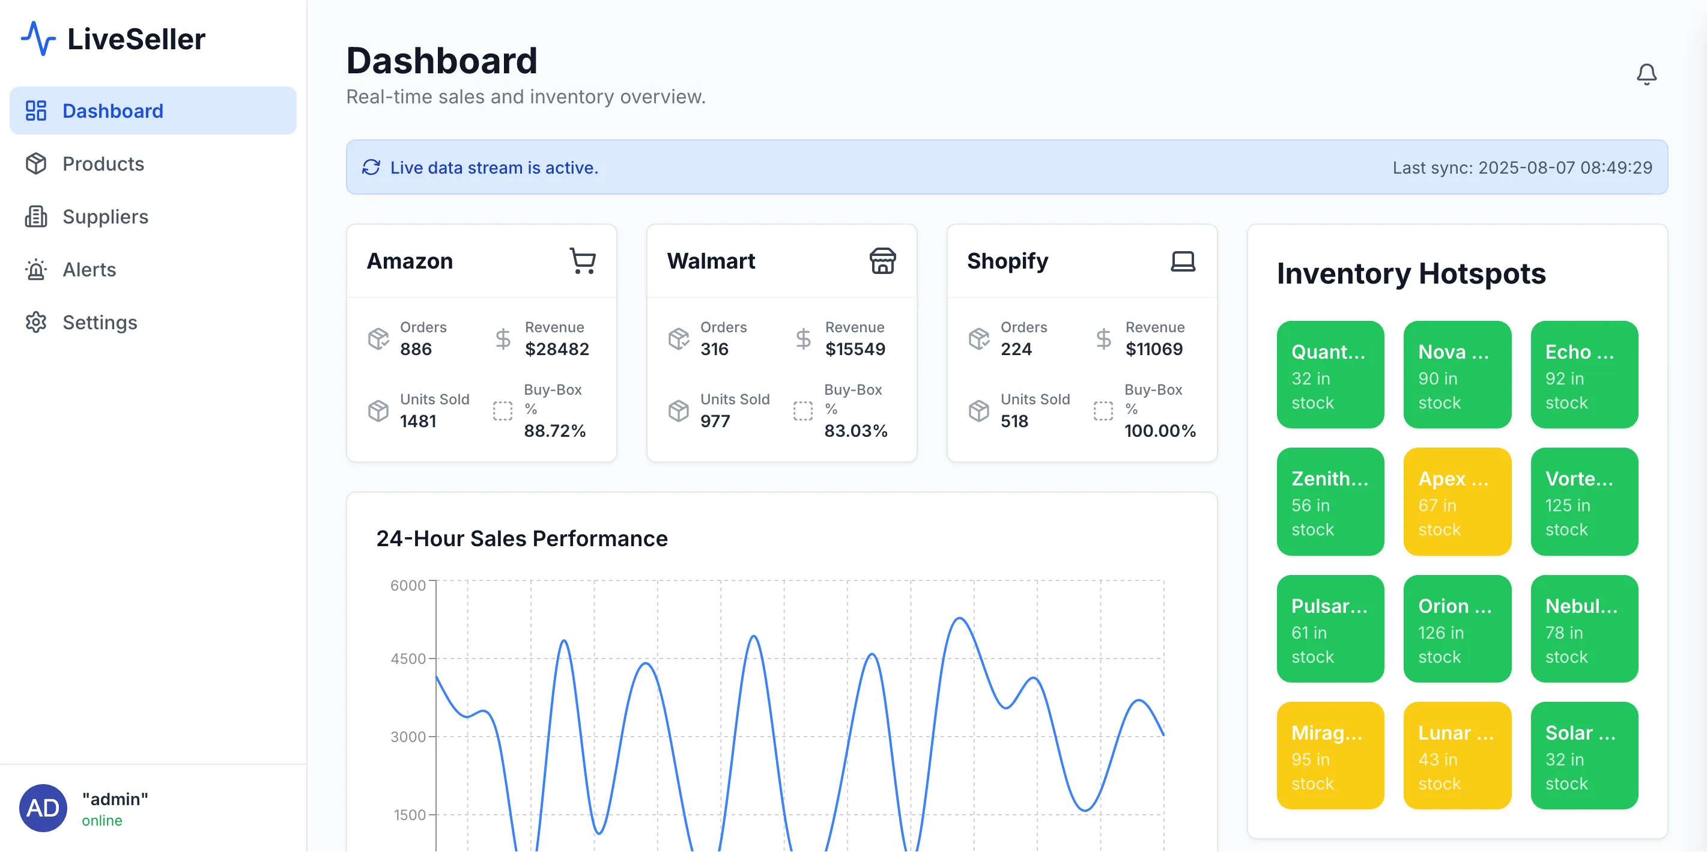Open the Alerts section

89,270
